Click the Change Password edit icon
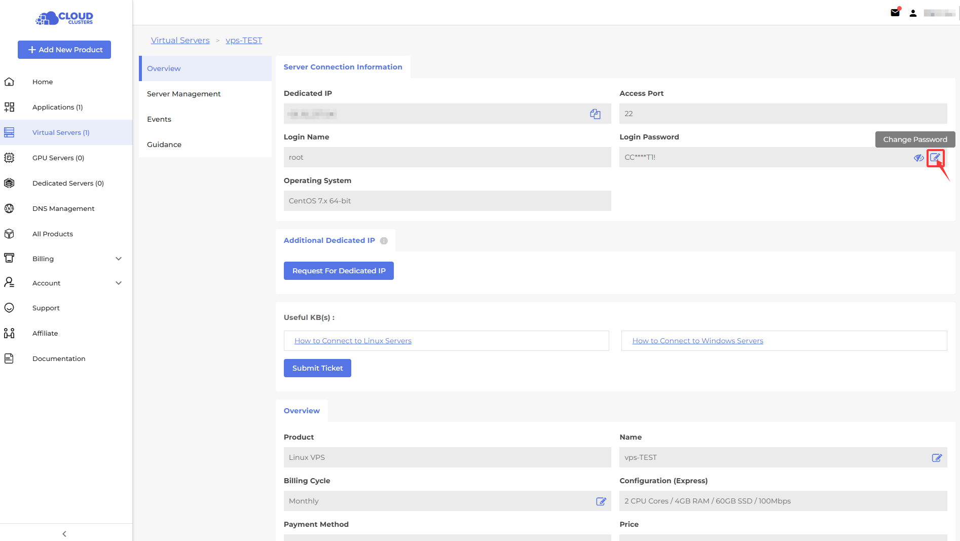 [935, 158]
